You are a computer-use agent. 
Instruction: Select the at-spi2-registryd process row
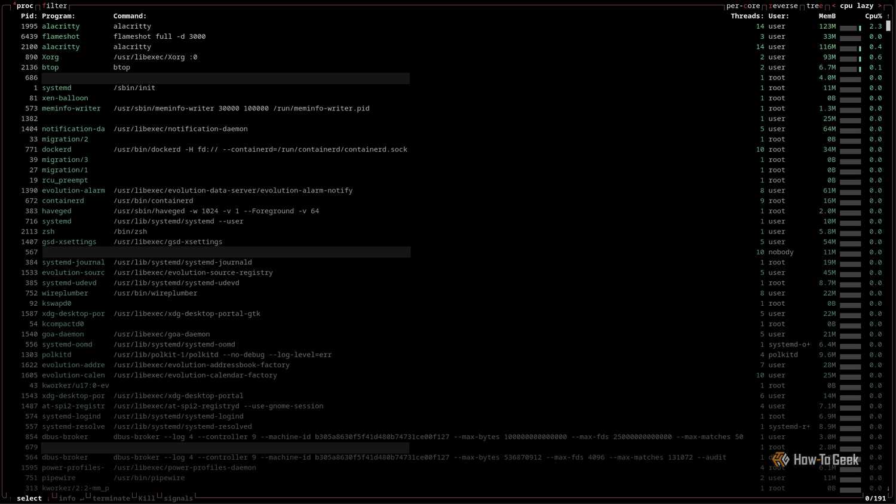(451, 406)
